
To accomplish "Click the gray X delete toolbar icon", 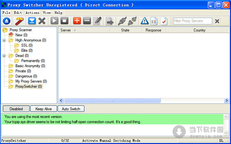I will tap(42, 21).
